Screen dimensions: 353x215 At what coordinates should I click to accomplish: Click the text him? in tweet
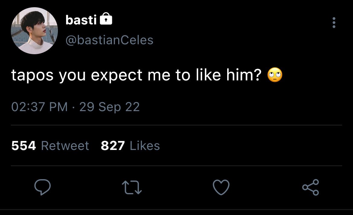click(244, 75)
